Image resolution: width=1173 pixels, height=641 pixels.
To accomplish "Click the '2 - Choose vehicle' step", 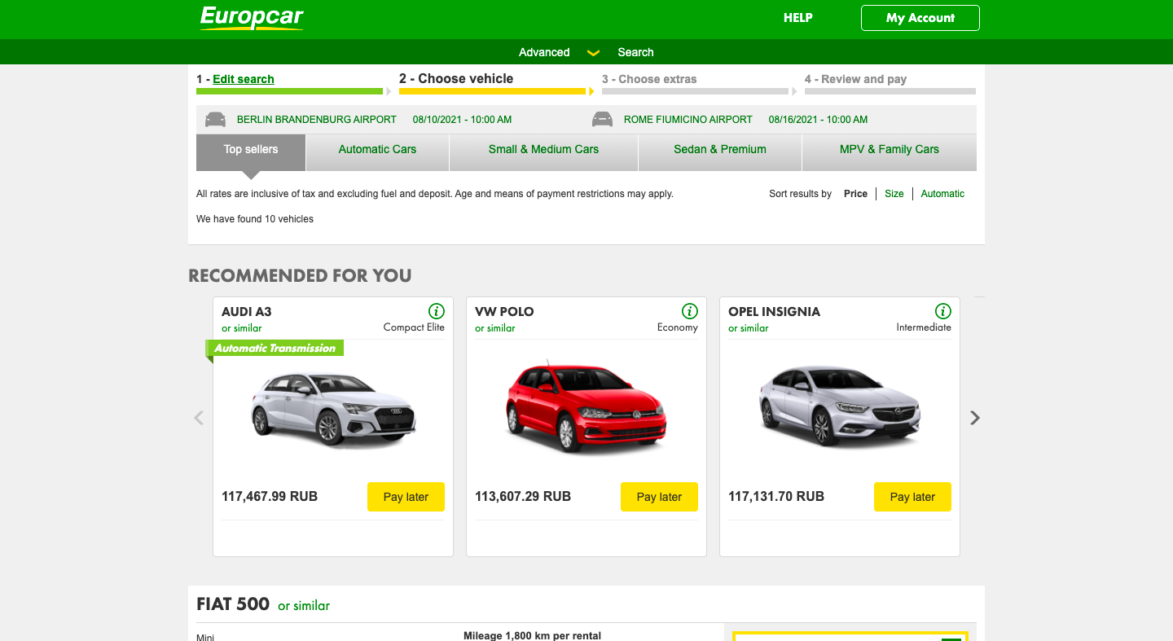I will [x=456, y=79].
